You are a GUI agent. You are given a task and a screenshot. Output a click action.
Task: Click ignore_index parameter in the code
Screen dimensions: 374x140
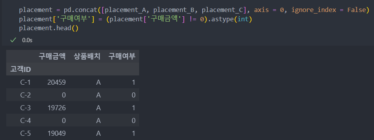coord(314,10)
